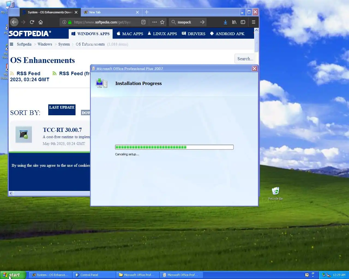The image size is (349, 279).
Task: Open the Mac Apps section
Action: coord(130,34)
